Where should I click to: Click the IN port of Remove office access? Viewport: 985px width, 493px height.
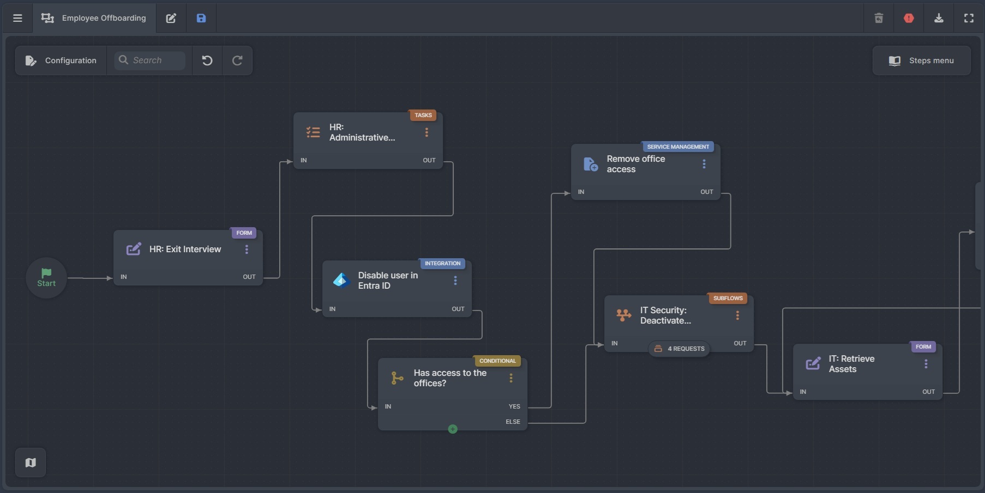(x=581, y=192)
